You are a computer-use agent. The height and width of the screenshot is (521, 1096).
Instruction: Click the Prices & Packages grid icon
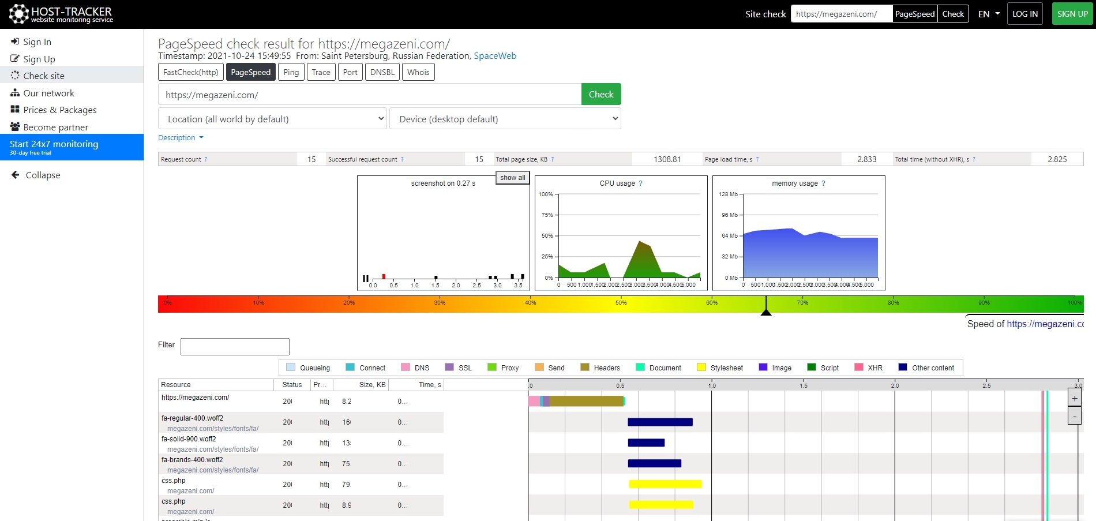[15, 110]
